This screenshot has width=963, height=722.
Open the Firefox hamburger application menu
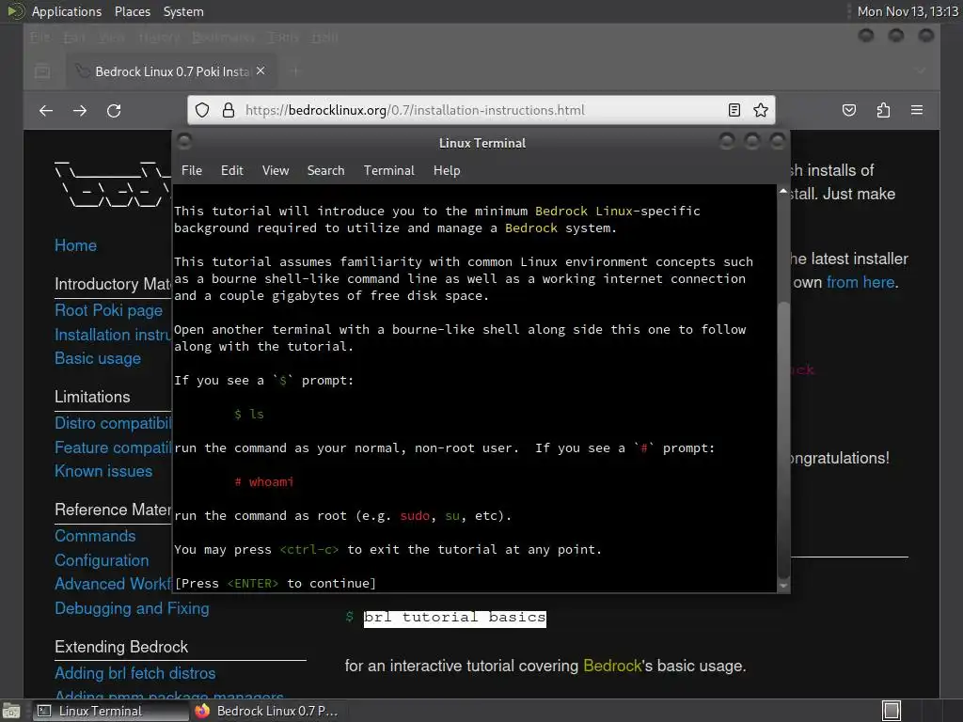(917, 111)
